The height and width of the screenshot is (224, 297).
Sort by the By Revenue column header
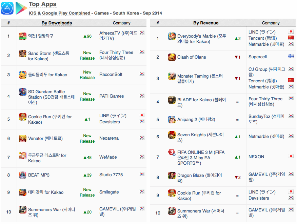206,23
